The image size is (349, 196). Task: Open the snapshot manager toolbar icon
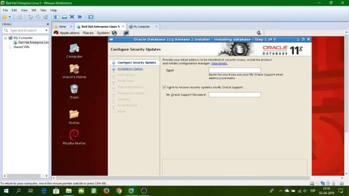[46, 17]
